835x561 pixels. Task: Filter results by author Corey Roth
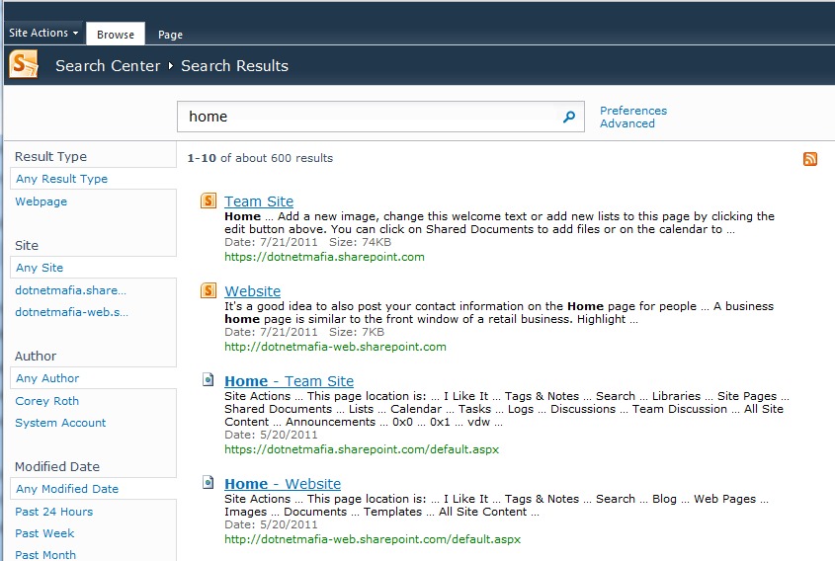[x=46, y=401]
